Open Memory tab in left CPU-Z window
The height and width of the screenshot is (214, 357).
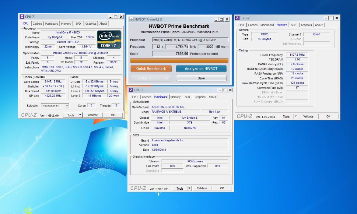coord(66,24)
